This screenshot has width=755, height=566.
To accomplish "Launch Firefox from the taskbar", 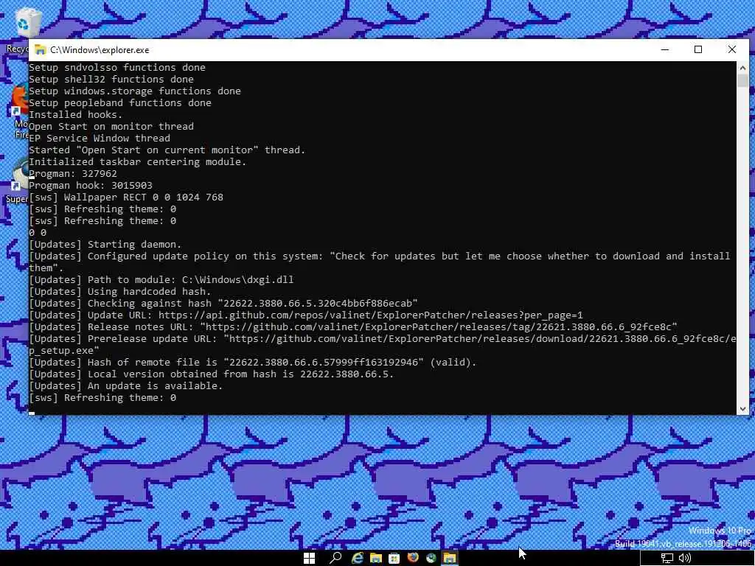I will click(413, 558).
